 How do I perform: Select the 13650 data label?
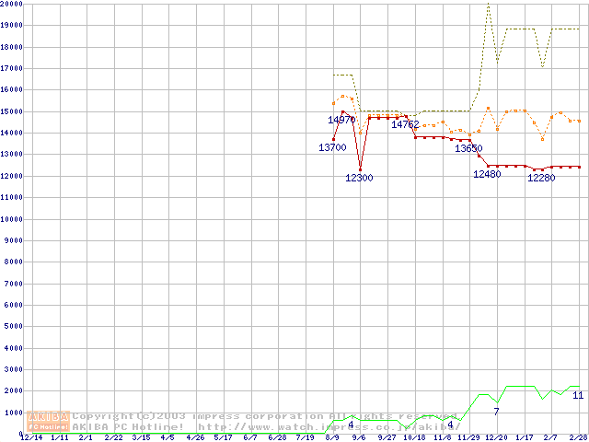click(468, 148)
